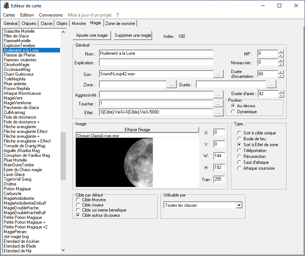Click the browse button beside Zone field
This screenshot has height=256, width=305.
coord(171,84)
